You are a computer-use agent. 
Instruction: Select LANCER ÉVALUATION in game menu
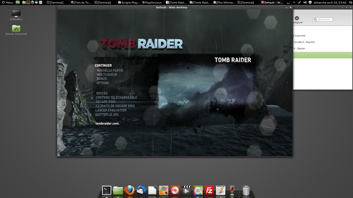coord(111,110)
